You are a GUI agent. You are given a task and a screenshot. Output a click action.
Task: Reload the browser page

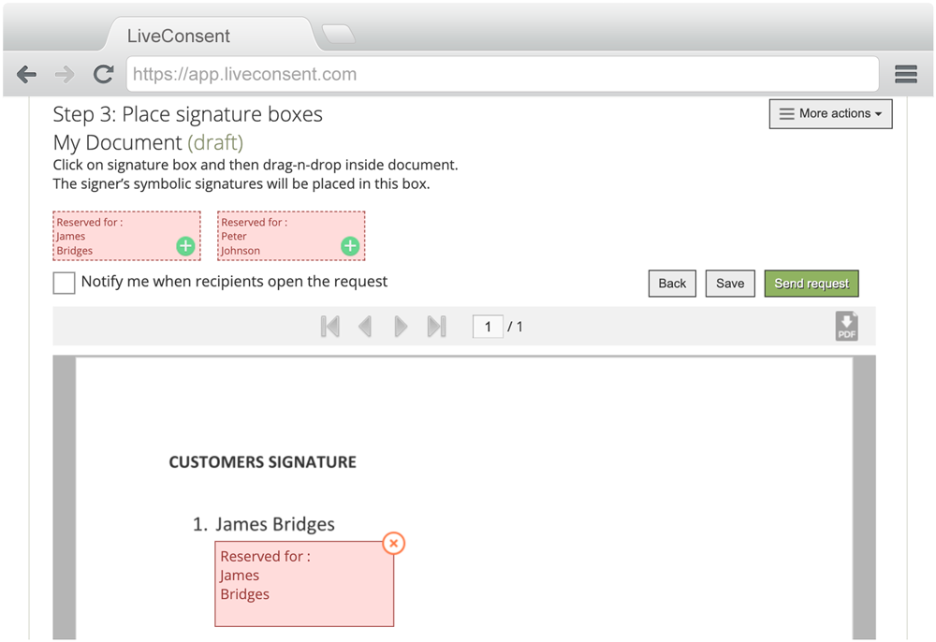point(103,75)
